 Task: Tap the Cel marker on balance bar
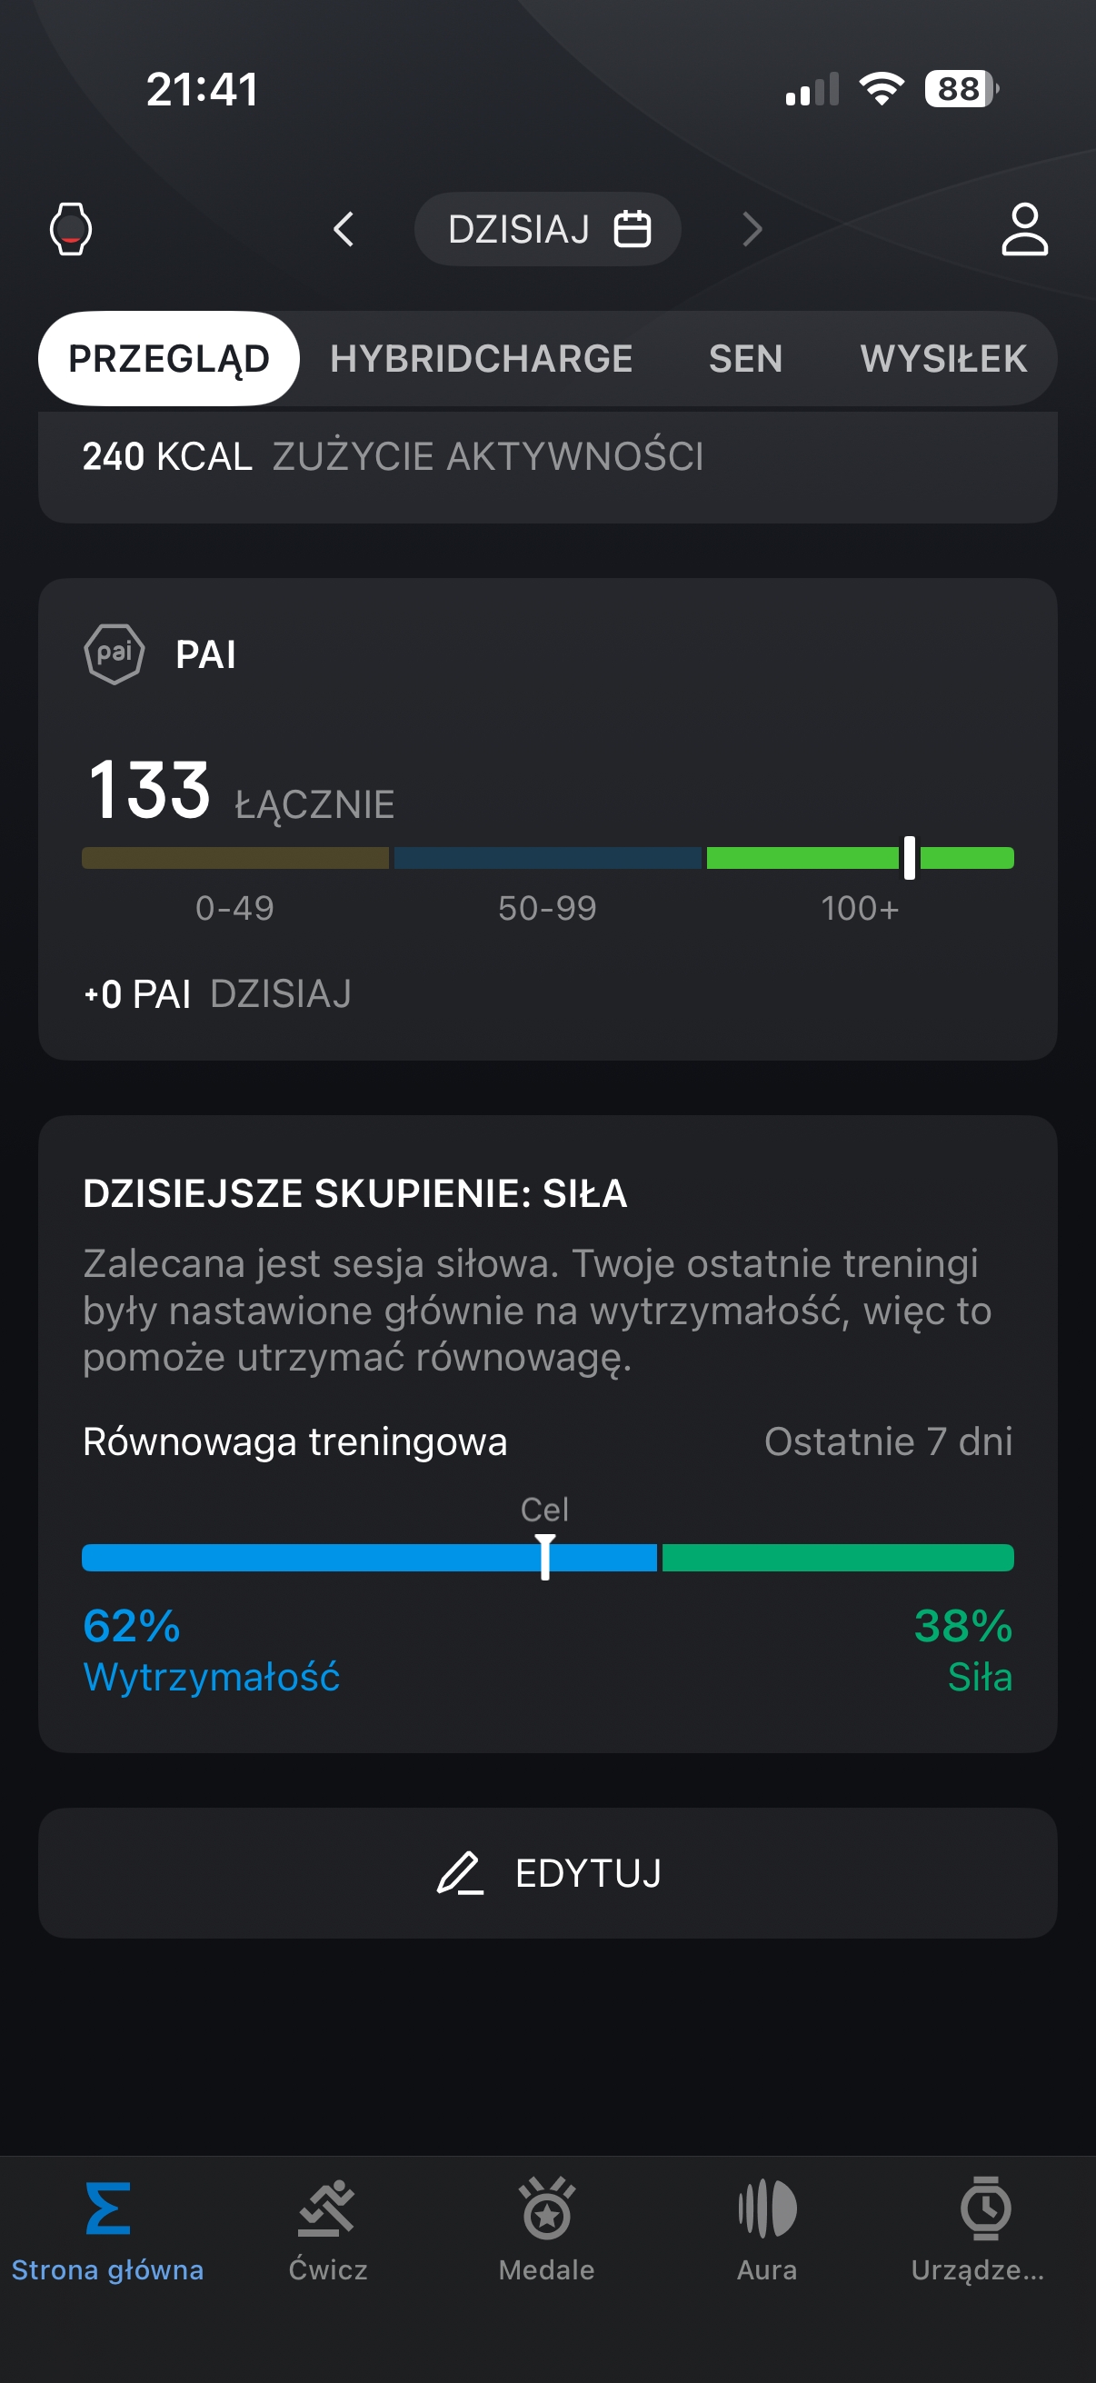(545, 1557)
